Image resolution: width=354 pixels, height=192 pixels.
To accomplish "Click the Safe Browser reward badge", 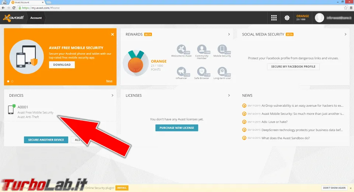I will 202,73.
